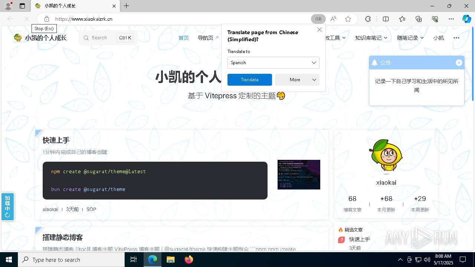Close the 公告 announcement popup
This screenshot has width=475, height=267.
pos(459,63)
